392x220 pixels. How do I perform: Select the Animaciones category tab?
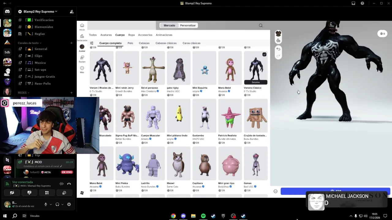tap(164, 35)
